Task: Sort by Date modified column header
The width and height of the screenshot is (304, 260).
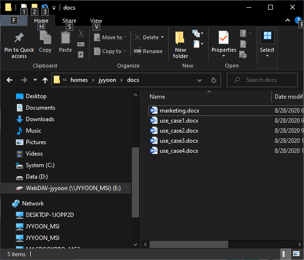Action: pos(288,97)
